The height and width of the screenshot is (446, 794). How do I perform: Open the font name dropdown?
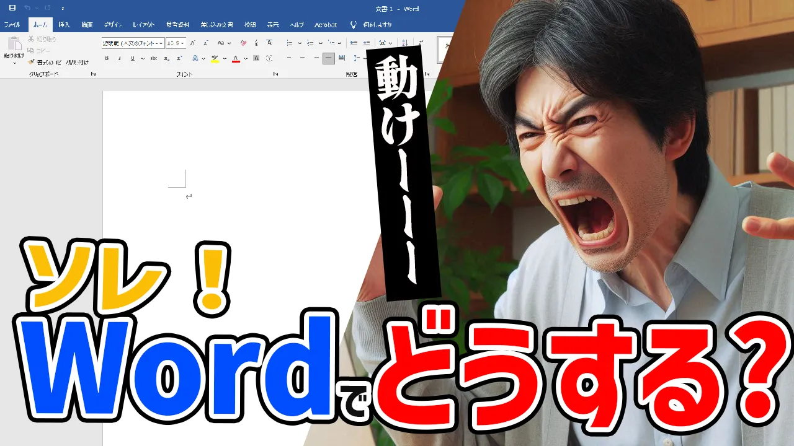[161, 43]
